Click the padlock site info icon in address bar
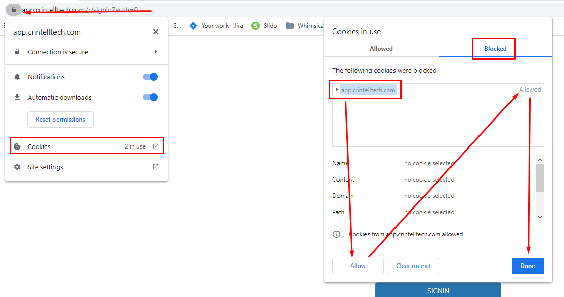564x297 pixels. point(14,10)
